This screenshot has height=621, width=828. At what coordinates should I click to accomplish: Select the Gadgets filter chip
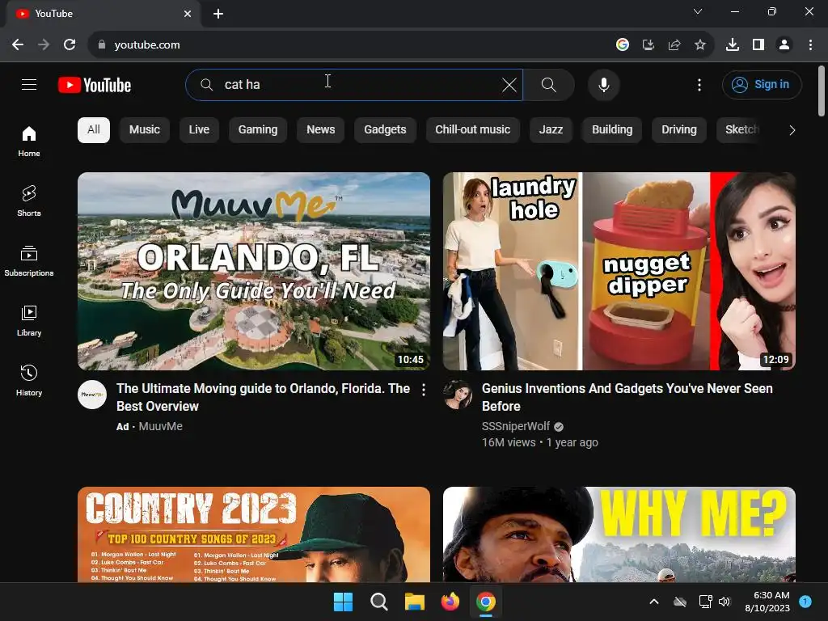pyautogui.click(x=385, y=130)
